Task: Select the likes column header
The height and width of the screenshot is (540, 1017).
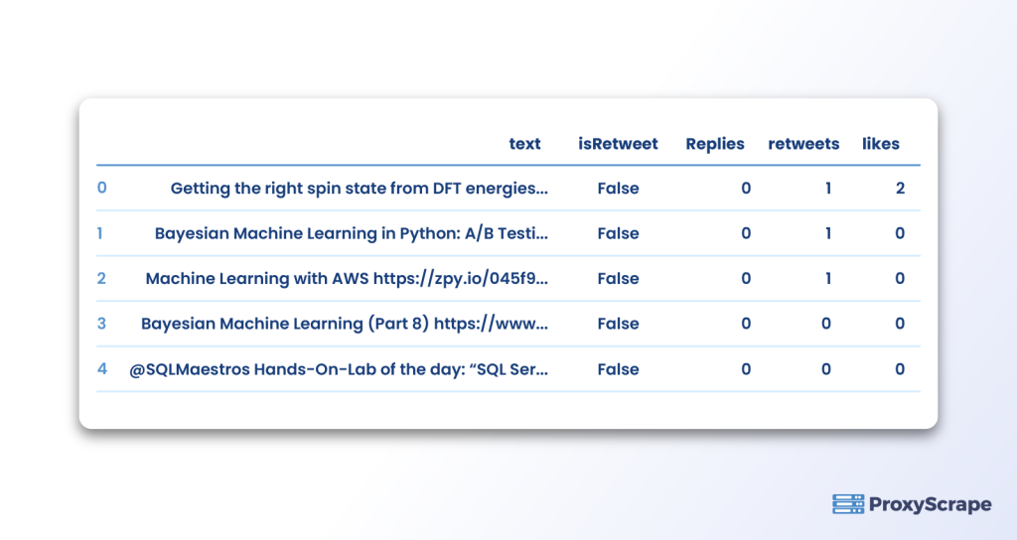Action: [880, 143]
